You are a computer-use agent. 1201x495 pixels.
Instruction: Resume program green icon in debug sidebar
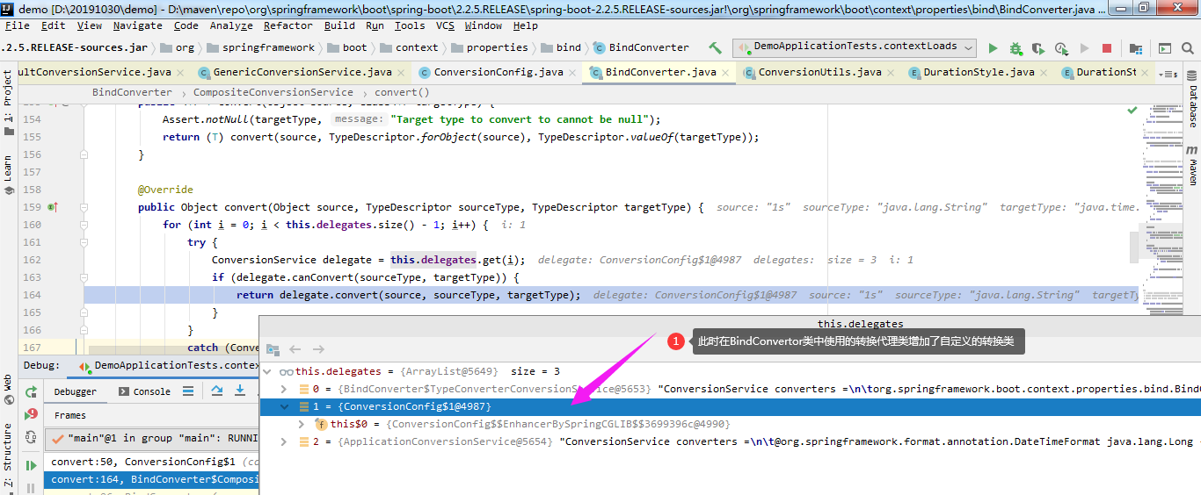pyautogui.click(x=32, y=465)
